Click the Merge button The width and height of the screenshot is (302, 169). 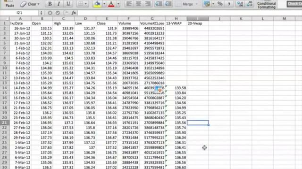(185, 4)
